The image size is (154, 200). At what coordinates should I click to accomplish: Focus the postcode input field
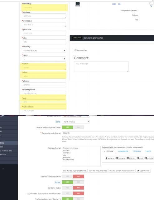point(44,33)
